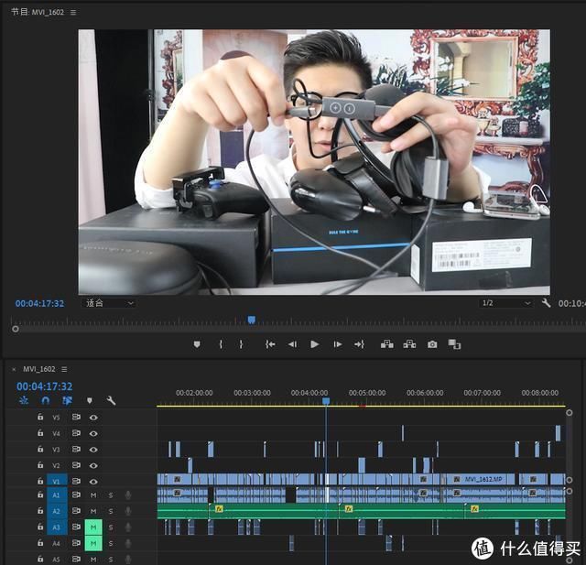Click the program monitor playhead

[252, 320]
